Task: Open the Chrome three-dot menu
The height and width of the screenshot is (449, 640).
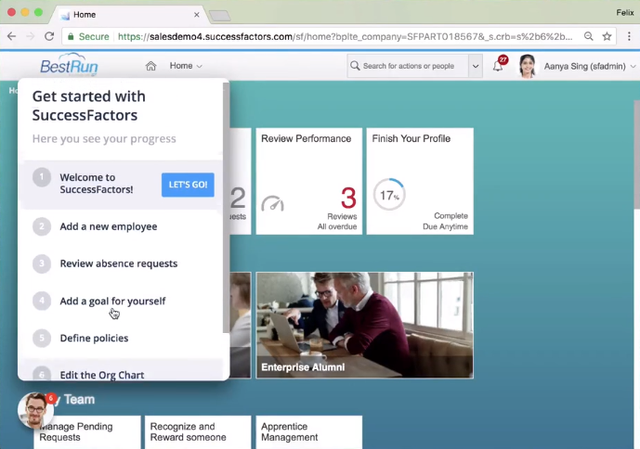Action: [629, 36]
